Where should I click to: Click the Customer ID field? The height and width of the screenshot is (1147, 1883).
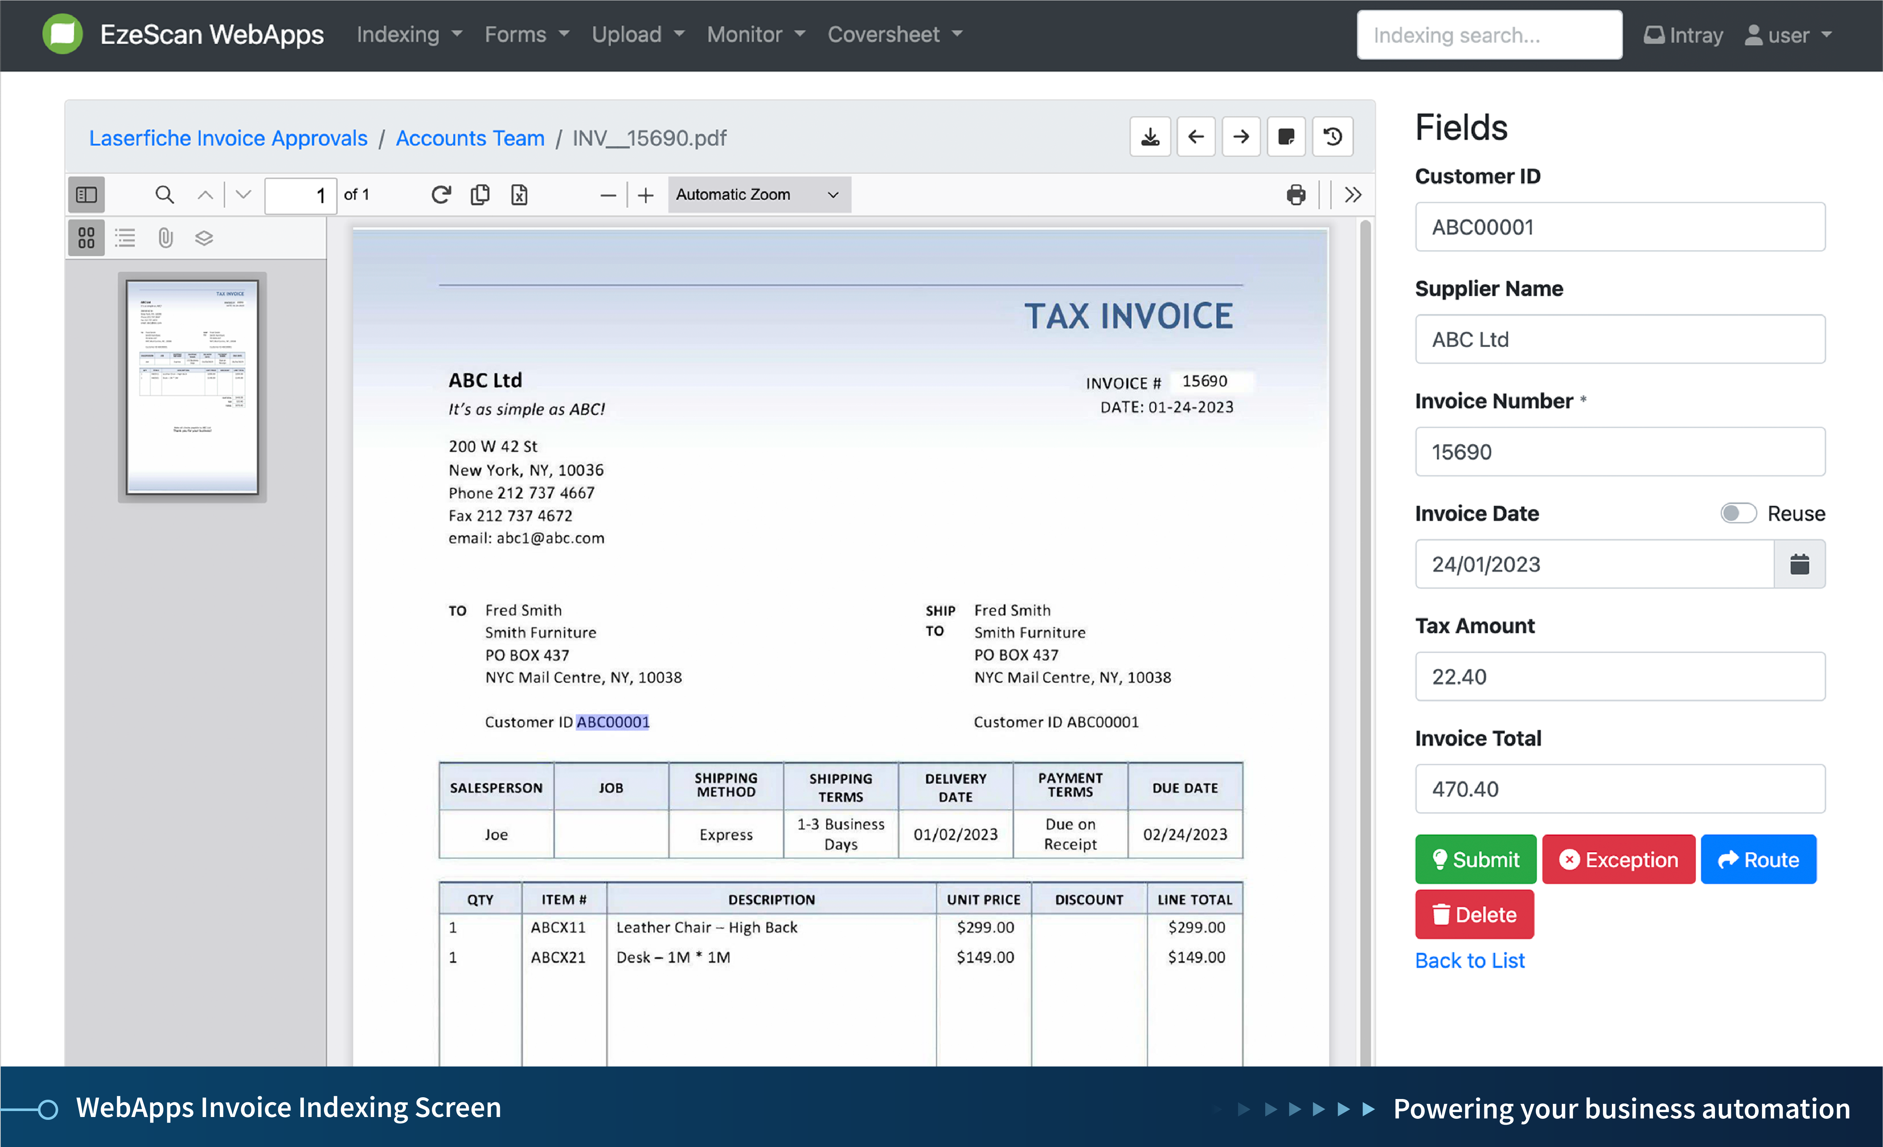pos(1620,227)
